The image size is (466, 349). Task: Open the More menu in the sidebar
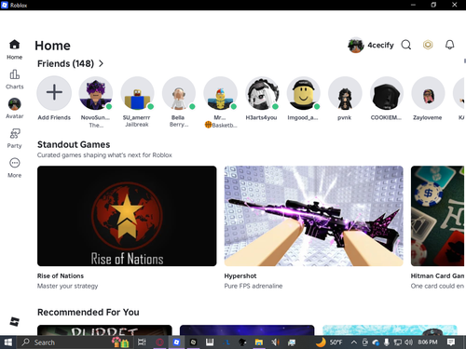coord(14,168)
